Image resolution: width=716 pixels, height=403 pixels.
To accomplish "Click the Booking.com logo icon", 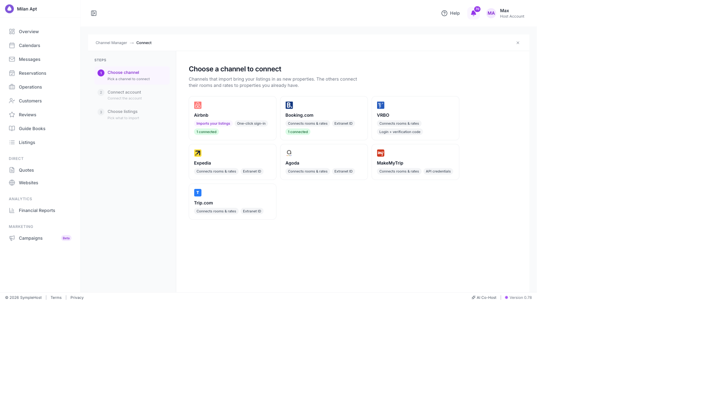I will 289,105.
